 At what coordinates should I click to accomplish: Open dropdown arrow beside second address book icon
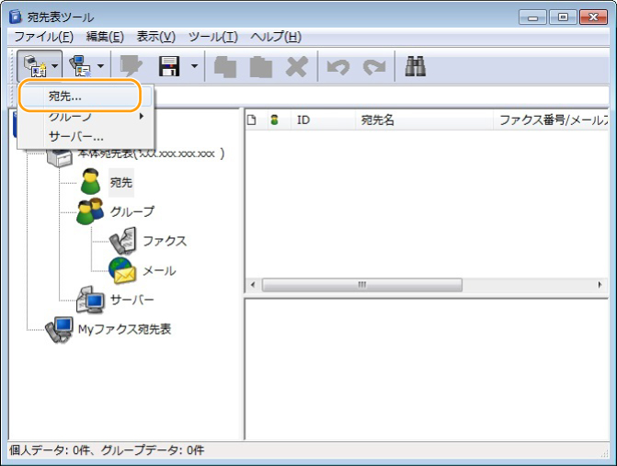point(101,65)
